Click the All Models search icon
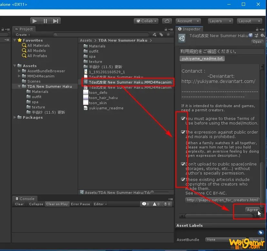This screenshot has width=267, height=251. pyautogui.click(x=24, y=50)
